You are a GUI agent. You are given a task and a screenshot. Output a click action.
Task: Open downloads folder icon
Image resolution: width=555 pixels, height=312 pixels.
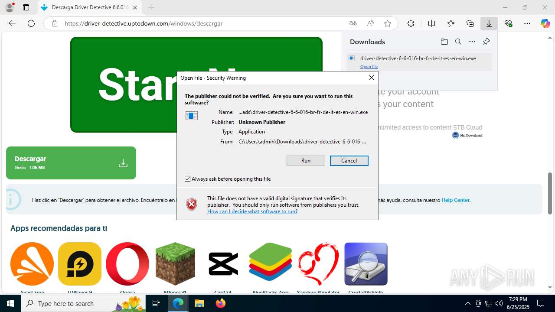pos(444,42)
